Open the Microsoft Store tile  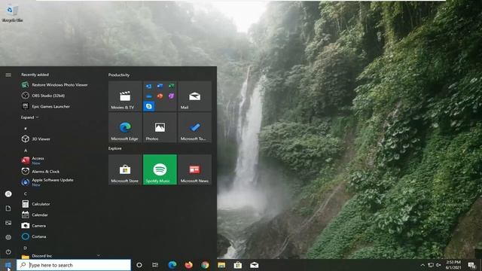[125, 169]
